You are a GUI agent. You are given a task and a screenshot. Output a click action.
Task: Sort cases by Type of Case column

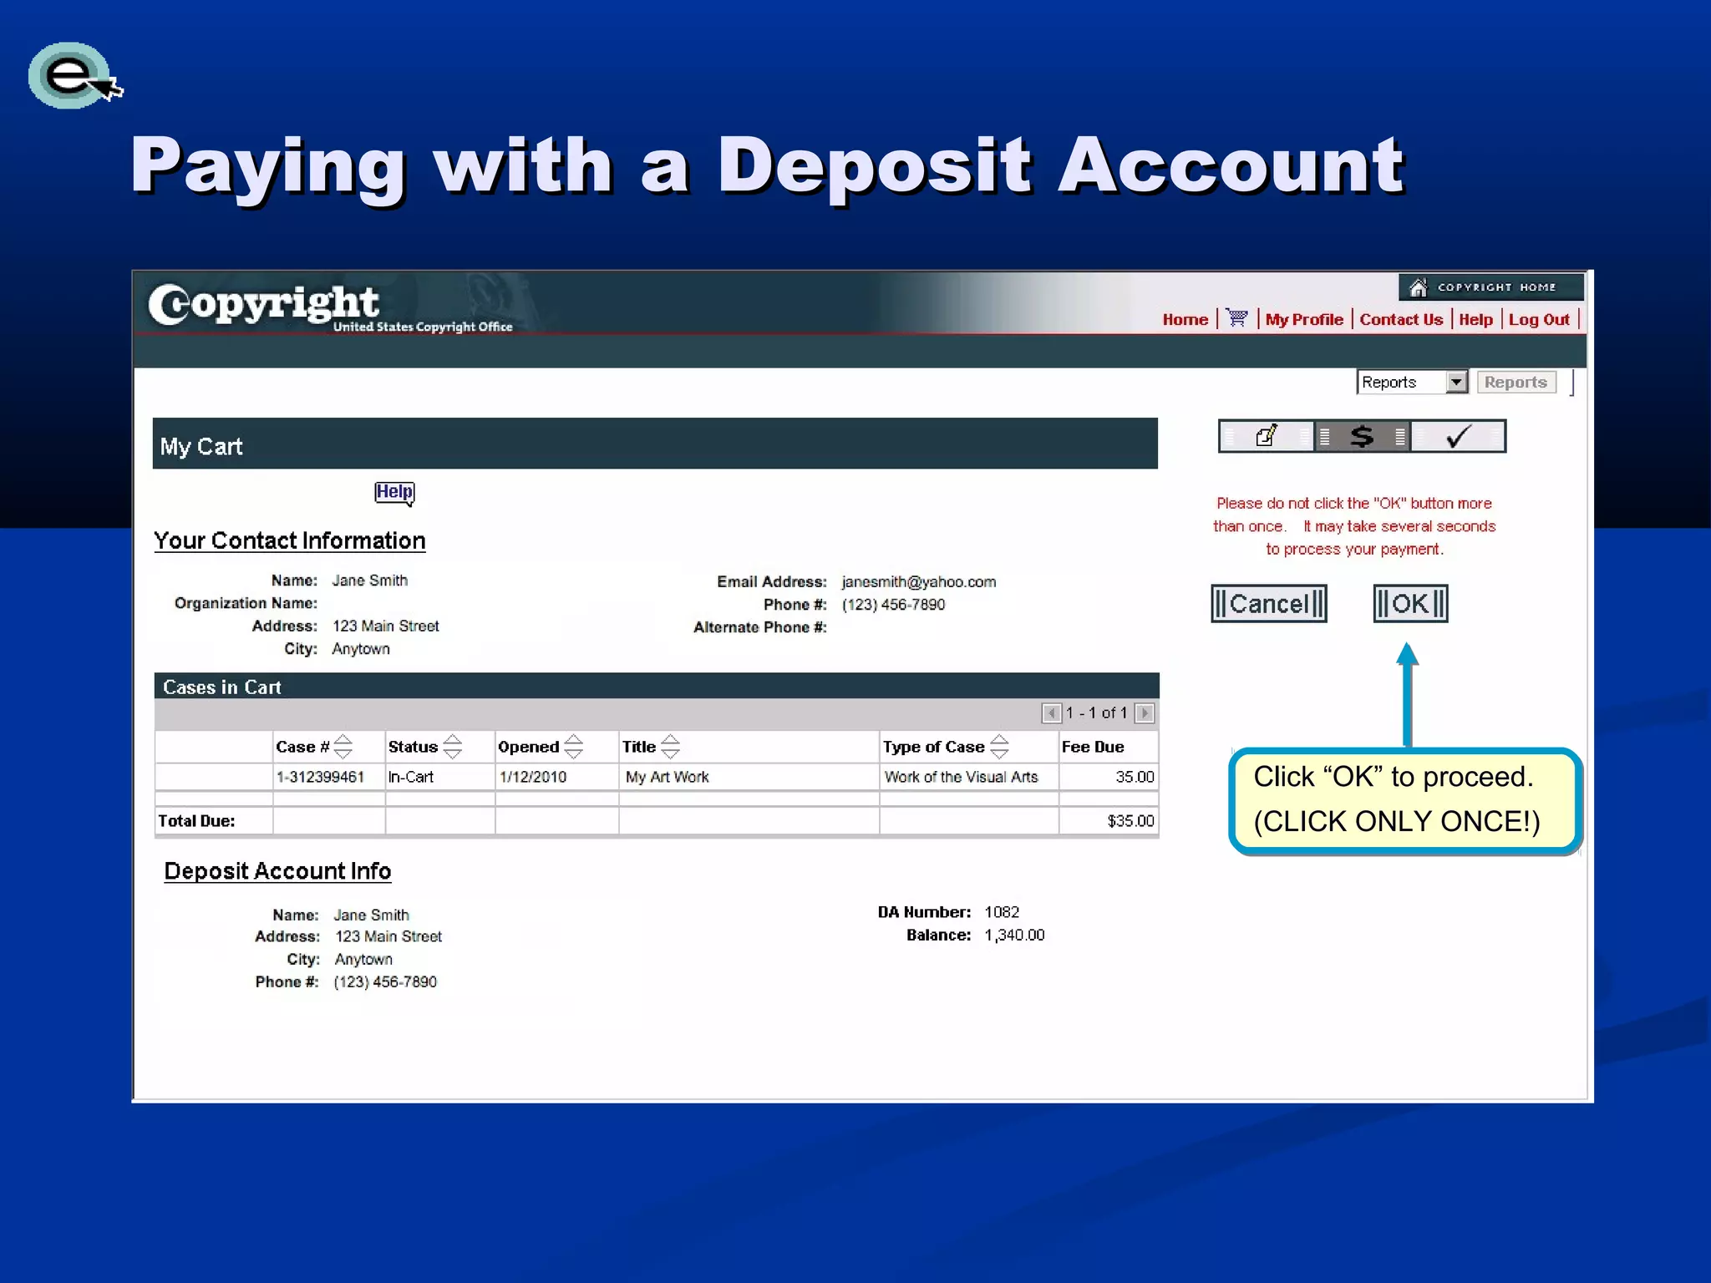pyautogui.click(x=999, y=746)
